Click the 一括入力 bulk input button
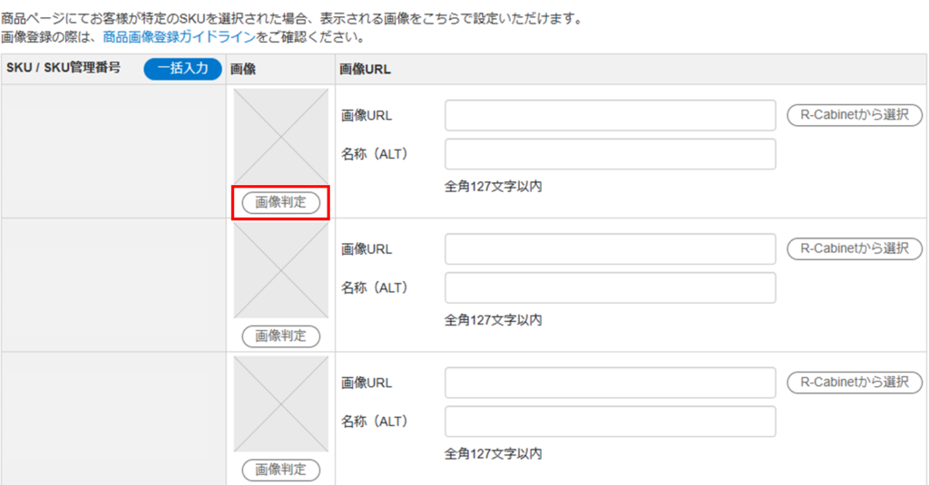 (182, 69)
